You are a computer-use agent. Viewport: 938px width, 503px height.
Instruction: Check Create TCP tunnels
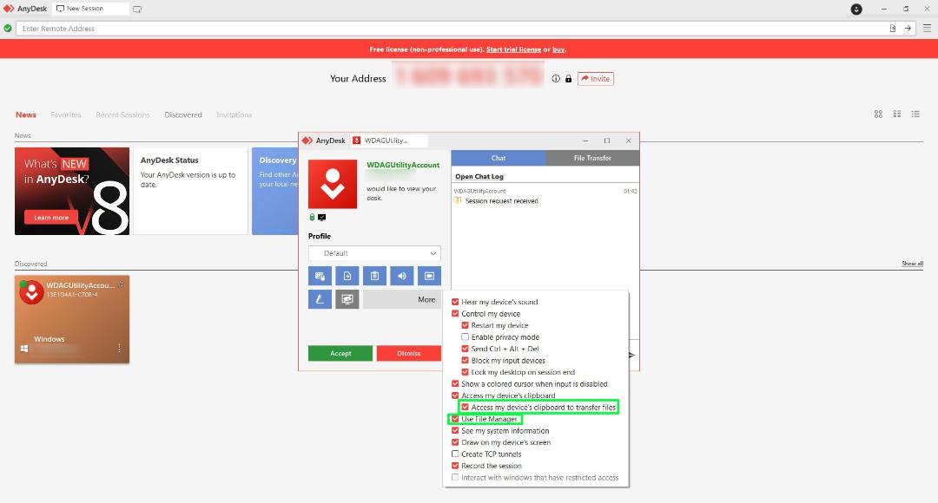coord(455,454)
